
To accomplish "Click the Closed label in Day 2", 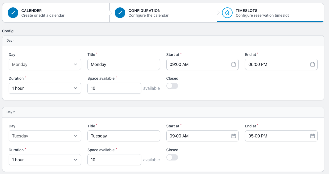I will [172, 150].
